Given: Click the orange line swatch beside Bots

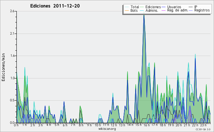Looking at the screenshot, I should [127, 10].
